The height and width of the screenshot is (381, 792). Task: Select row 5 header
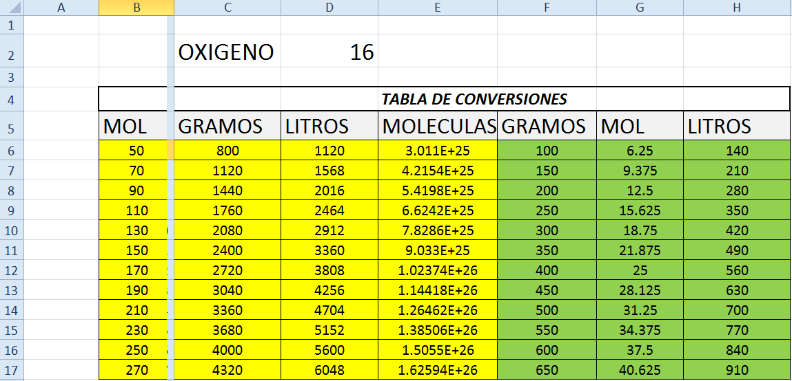pyautogui.click(x=12, y=125)
